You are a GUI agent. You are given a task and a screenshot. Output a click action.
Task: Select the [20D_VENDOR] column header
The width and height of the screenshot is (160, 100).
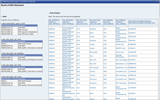[109, 22]
